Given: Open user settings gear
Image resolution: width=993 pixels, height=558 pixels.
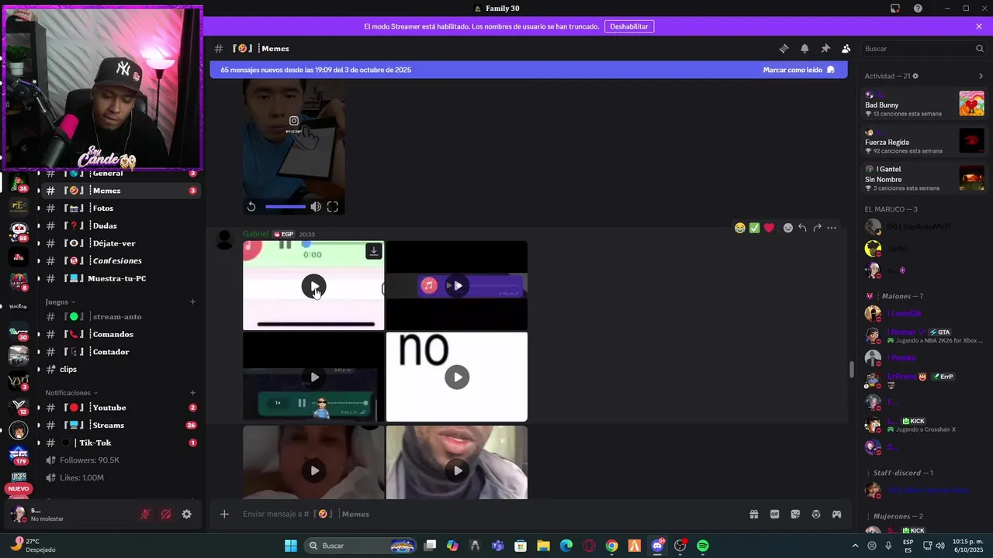Looking at the screenshot, I should click(186, 514).
